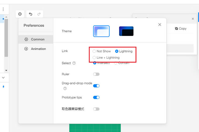This screenshot has height=132, width=199.
Task: Click the Theme label
Action: 67,31
